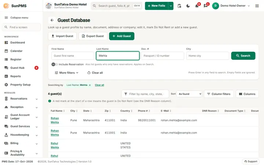
Task: Sort by Country column header
Action: click(x=126, y=111)
